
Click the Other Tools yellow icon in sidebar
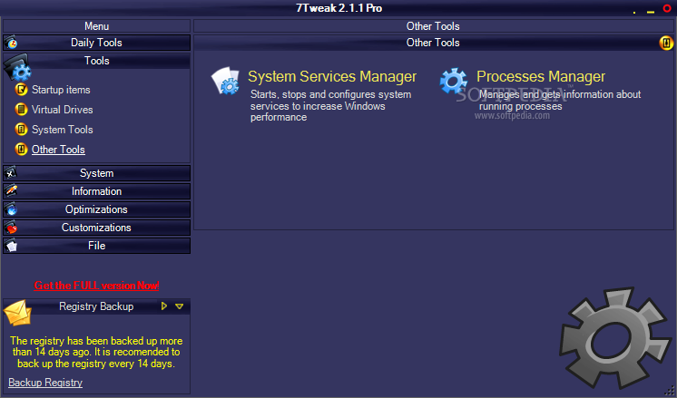(21, 150)
